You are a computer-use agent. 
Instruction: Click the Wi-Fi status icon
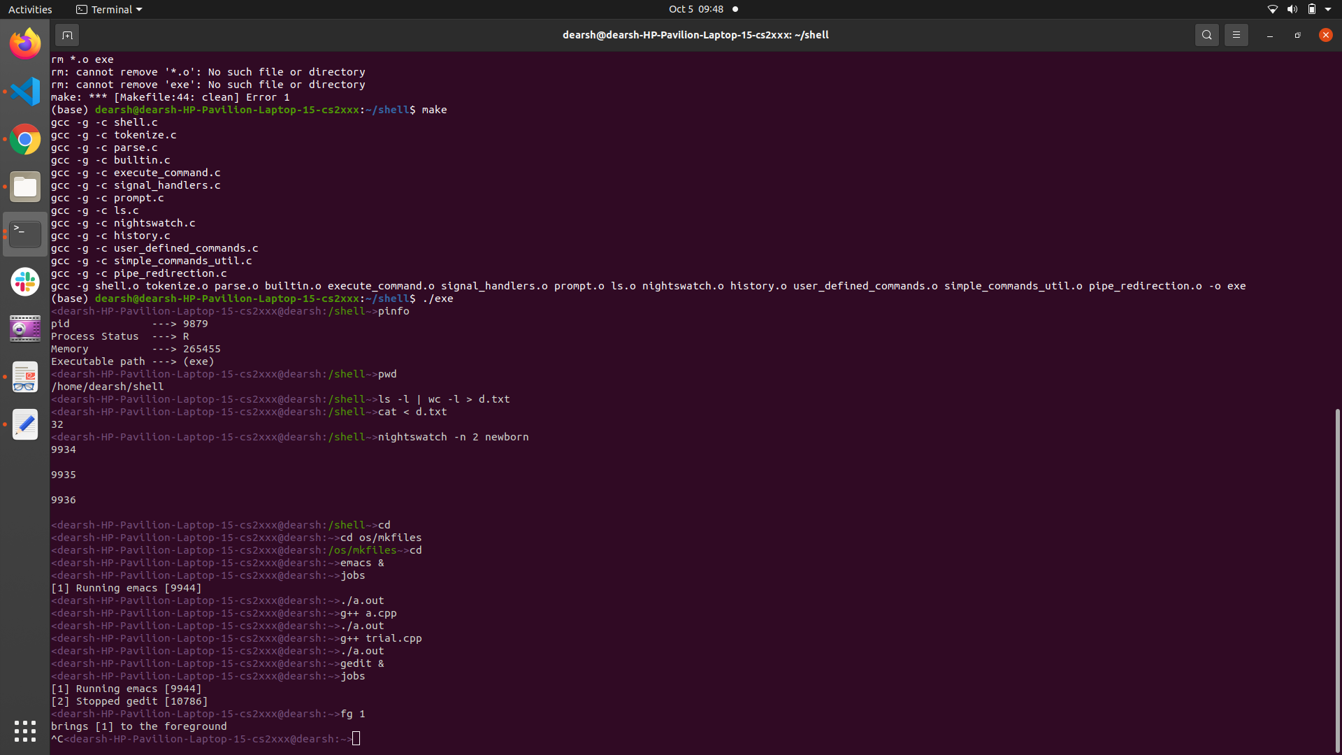coord(1272,9)
